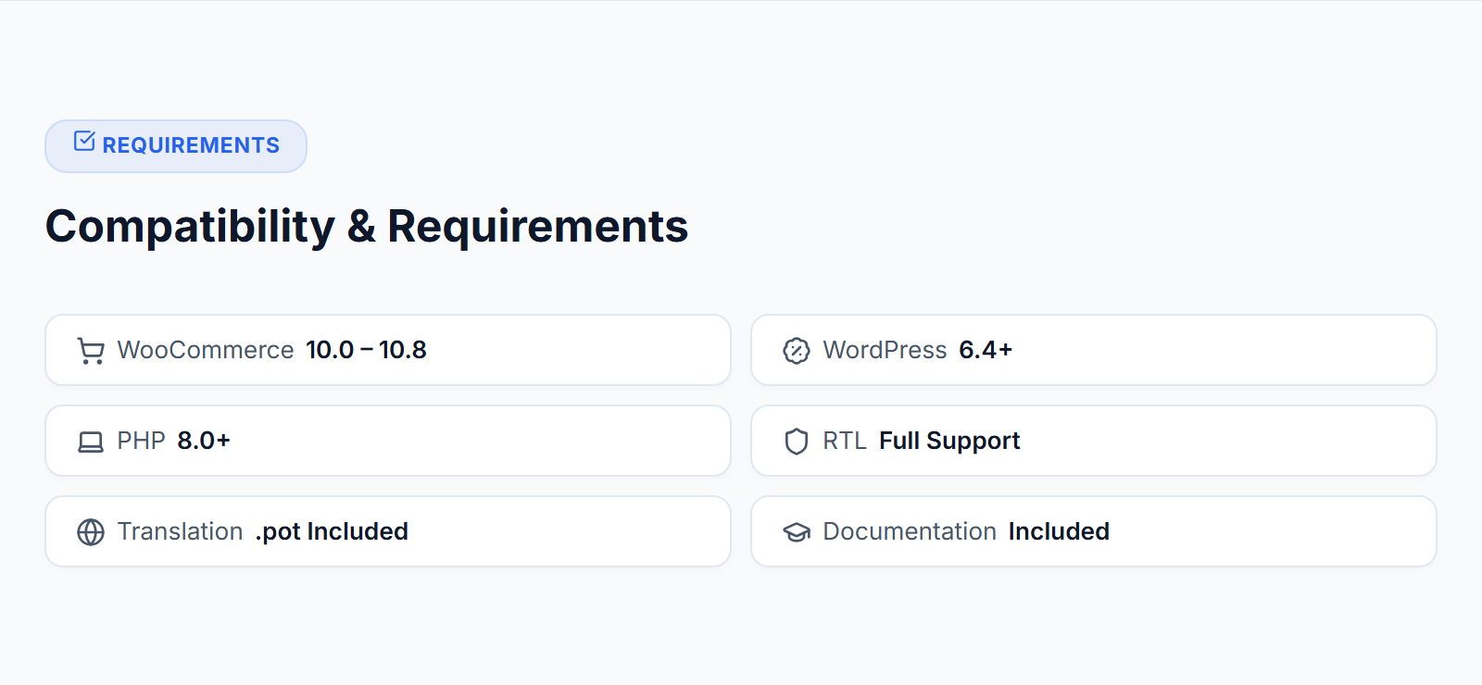Click the Documentation graduation cap icon
The width and height of the screenshot is (1482, 685).
click(797, 532)
